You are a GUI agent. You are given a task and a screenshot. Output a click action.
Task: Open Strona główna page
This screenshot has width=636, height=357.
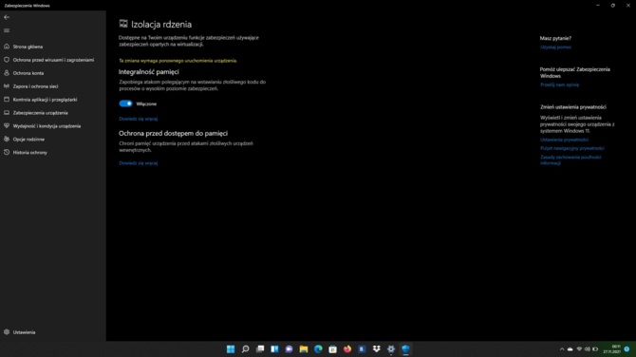(28, 47)
